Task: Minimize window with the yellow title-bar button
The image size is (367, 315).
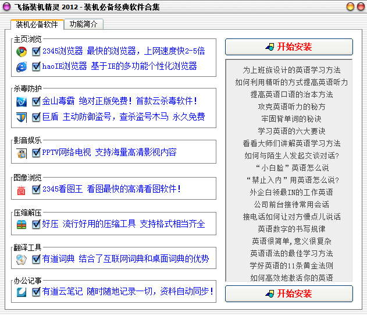Action: coord(350,6)
